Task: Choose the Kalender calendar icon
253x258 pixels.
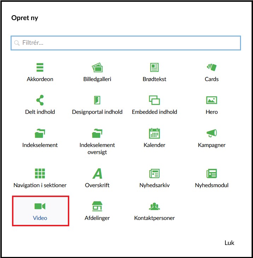Action: 154,133
